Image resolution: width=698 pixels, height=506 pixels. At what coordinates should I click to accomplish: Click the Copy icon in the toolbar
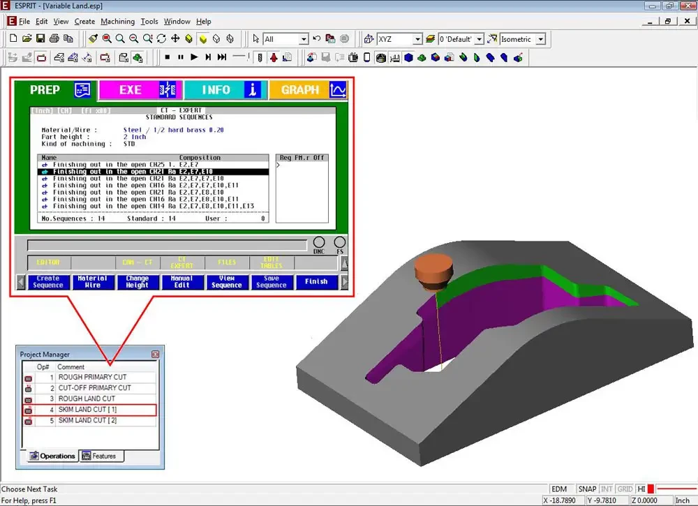coord(68,38)
